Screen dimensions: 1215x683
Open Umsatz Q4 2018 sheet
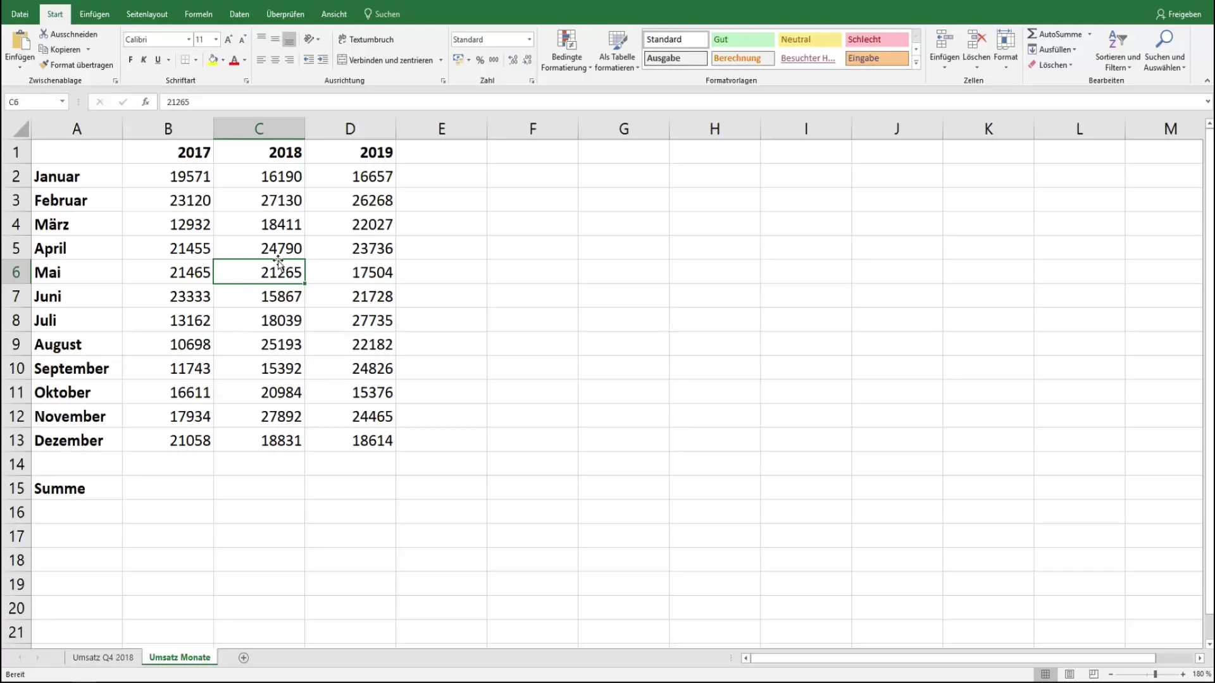pyautogui.click(x=103, y=658)
